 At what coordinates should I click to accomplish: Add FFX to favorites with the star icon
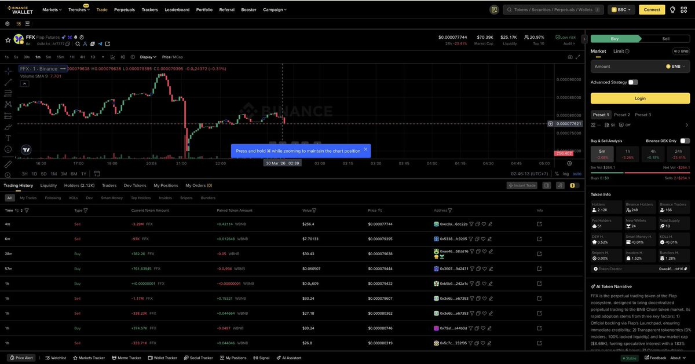click(x=8, y=40)
